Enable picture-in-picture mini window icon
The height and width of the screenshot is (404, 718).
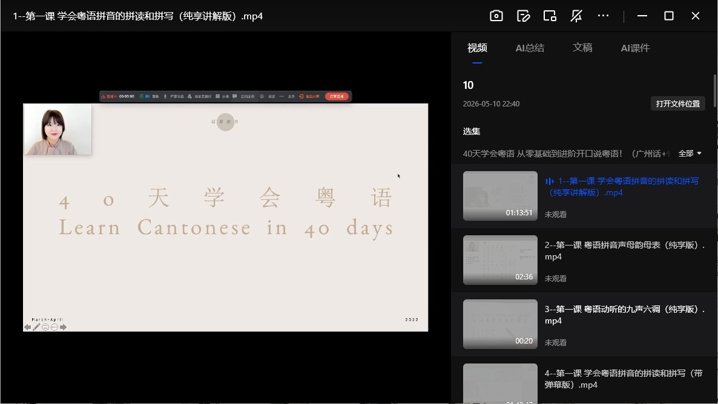coord(550,16)
